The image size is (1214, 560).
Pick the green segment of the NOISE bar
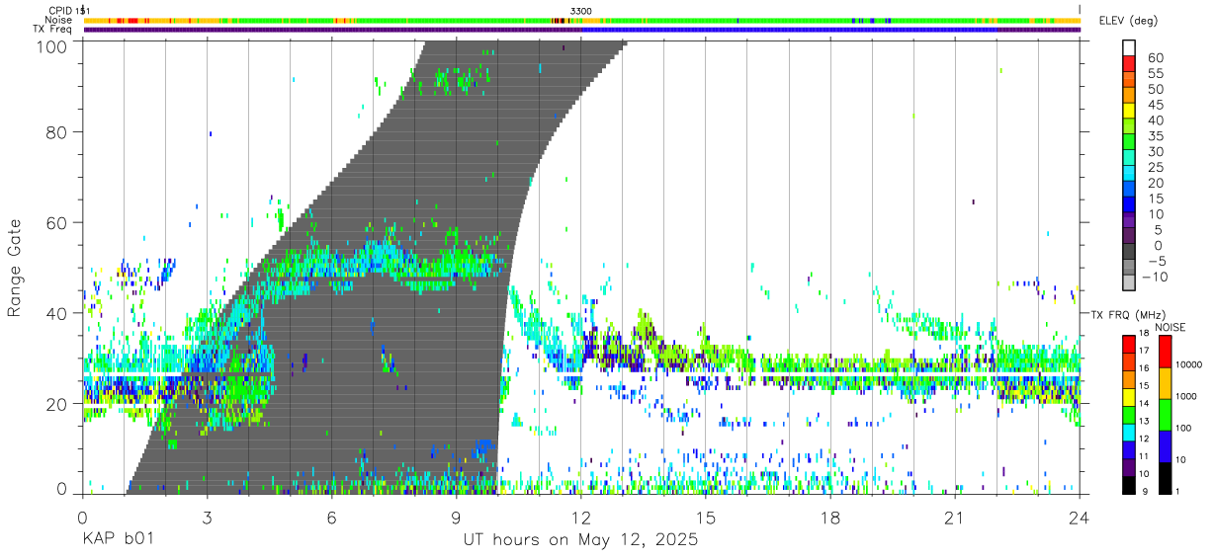pyautogui.click(x=1166, y=413)
